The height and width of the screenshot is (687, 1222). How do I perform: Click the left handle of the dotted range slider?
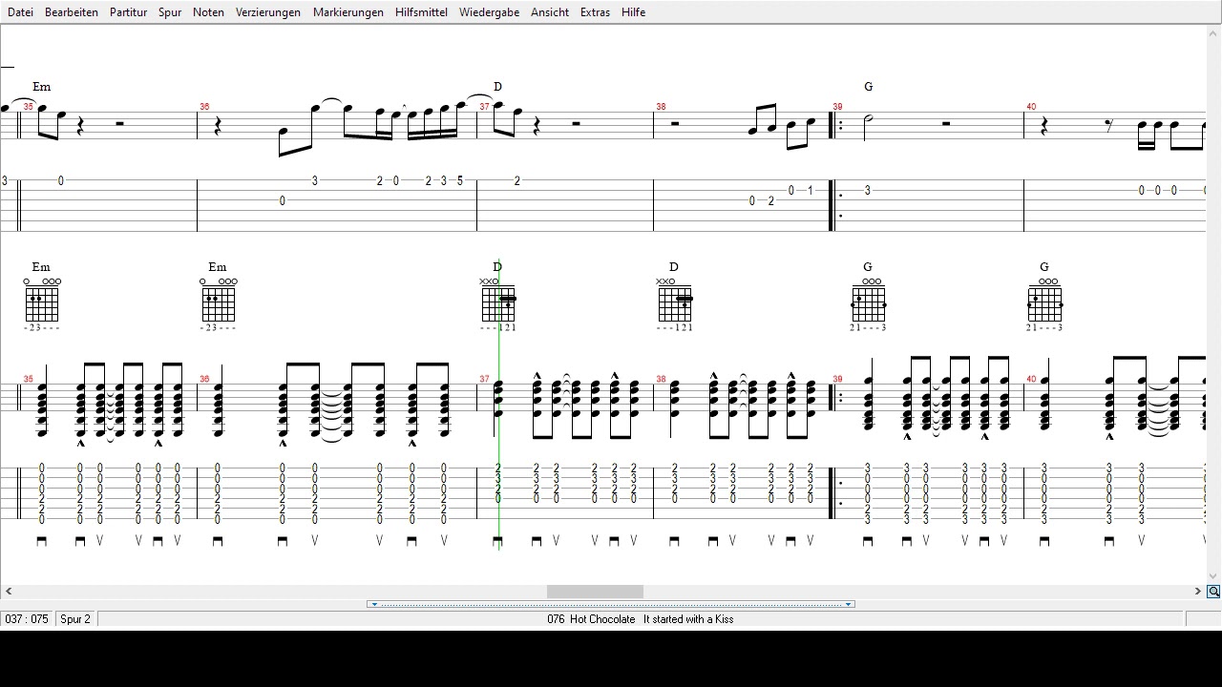click(374, 604)
